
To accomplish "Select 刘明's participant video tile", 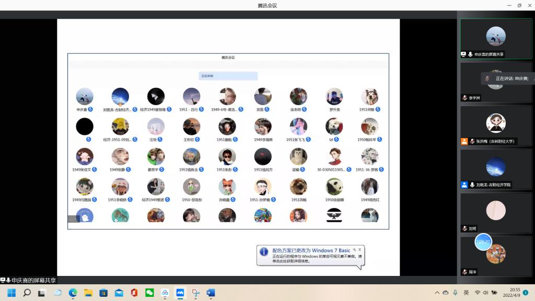I will click(495, 212).
